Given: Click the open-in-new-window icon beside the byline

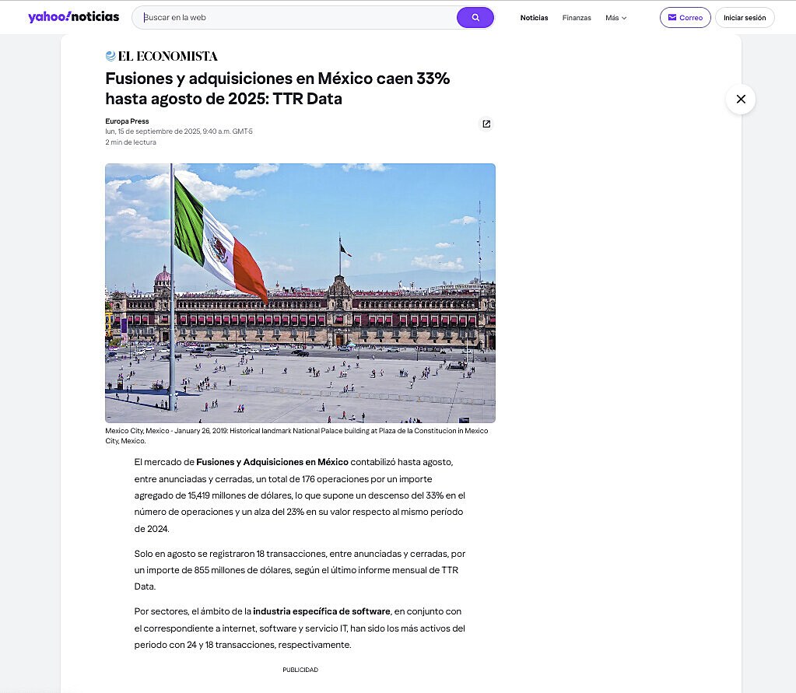Looking at the screenshot, I should 486,124.
